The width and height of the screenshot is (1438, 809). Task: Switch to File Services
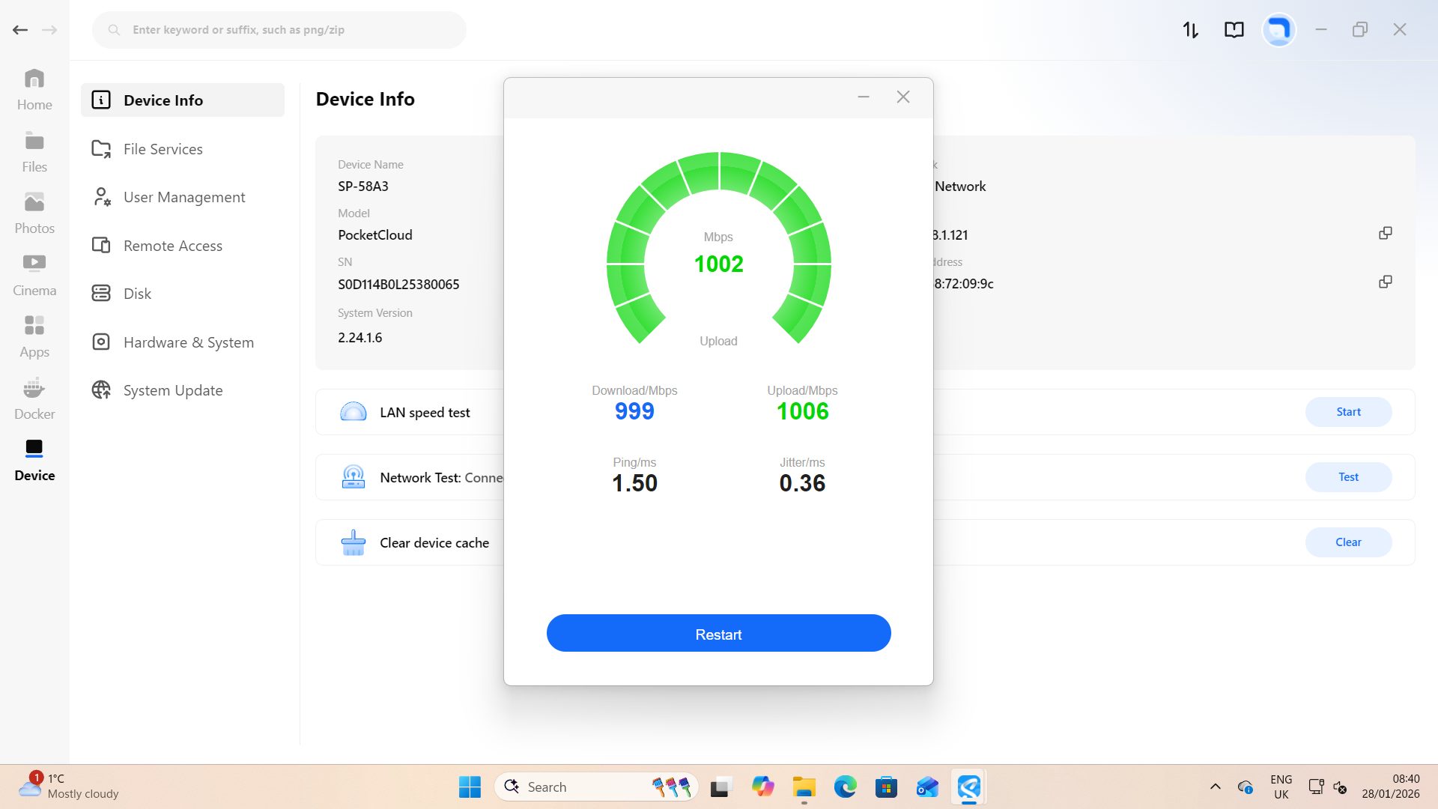pos(163,148)
